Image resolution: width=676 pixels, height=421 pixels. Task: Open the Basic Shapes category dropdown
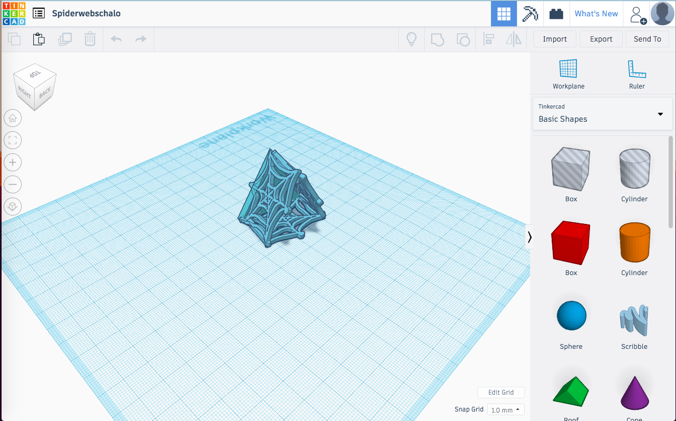pyautogui.click(x=602, y=113)
